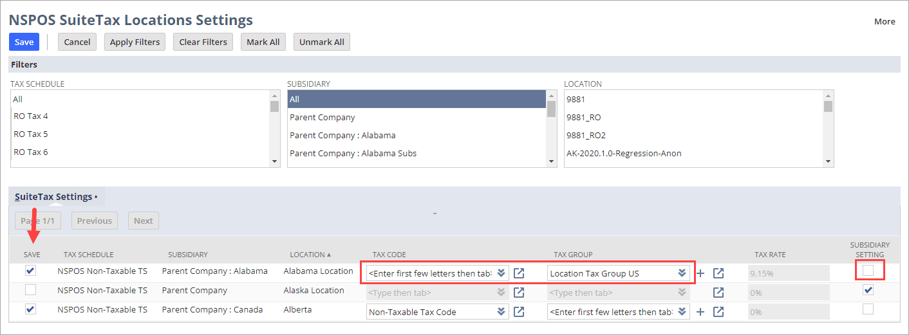The image size is (909, 335).
Task: Open Tax Code record for Alabama Location row
Action: click(x=519, y=273)
